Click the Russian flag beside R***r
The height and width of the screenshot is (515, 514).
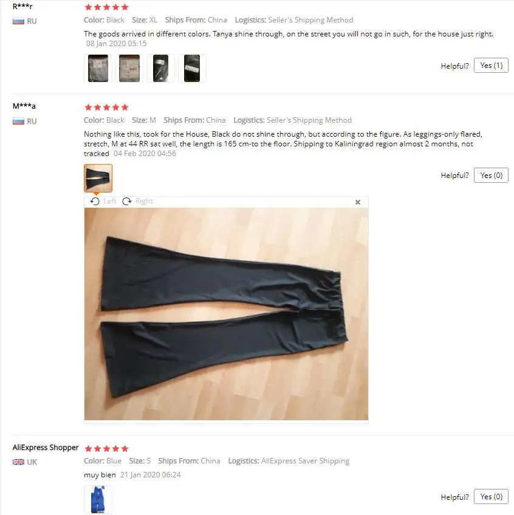pos(18,21)
